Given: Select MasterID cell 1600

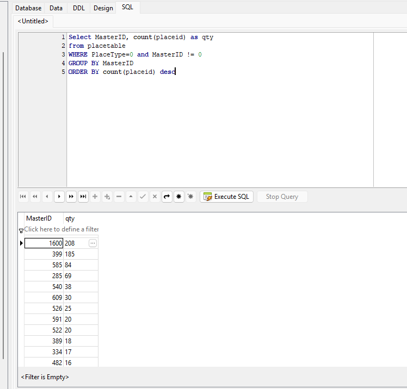Looking at the screenshot, I should (x=44, y=243).
